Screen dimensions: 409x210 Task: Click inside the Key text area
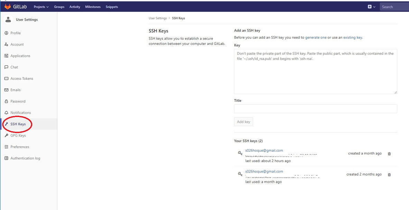point(316,72)
